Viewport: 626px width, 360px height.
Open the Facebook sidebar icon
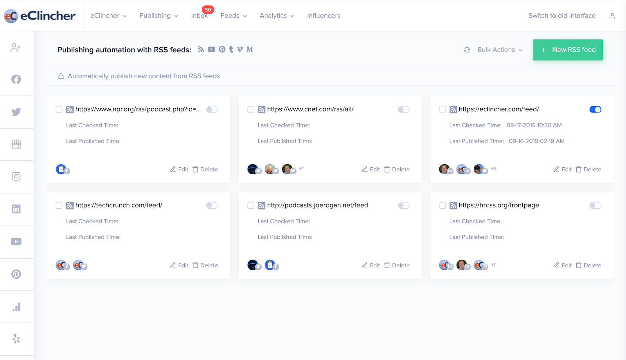click(16, 79)
